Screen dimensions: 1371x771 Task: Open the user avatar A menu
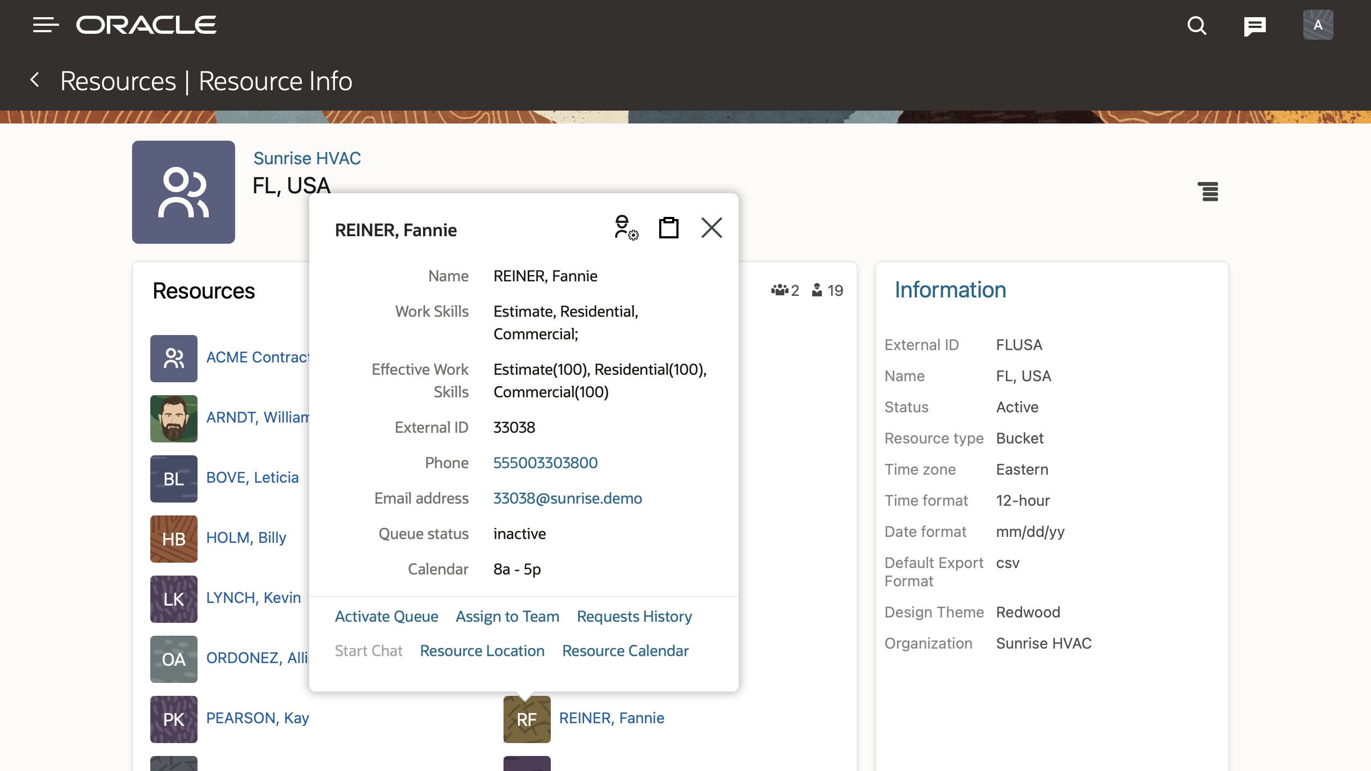point(1318,25)
